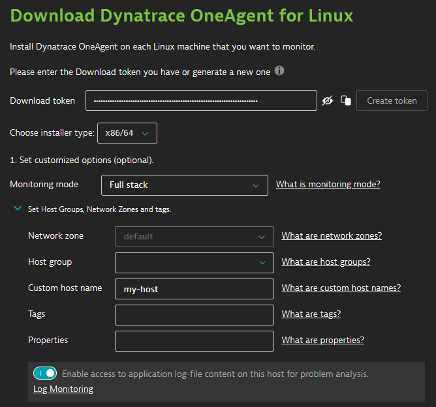The image size is (436, 407).
Task: Click the 'Download Dynatrace OneAgent for Linux' heading
Action: pyautogui.click(x=181, y=16)
